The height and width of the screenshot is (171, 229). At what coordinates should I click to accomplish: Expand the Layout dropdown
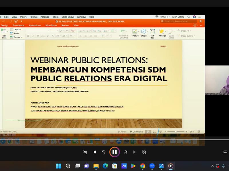coord(17,29)
